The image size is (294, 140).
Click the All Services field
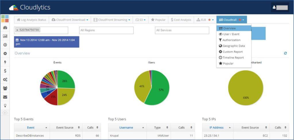(x=182, y=30)
